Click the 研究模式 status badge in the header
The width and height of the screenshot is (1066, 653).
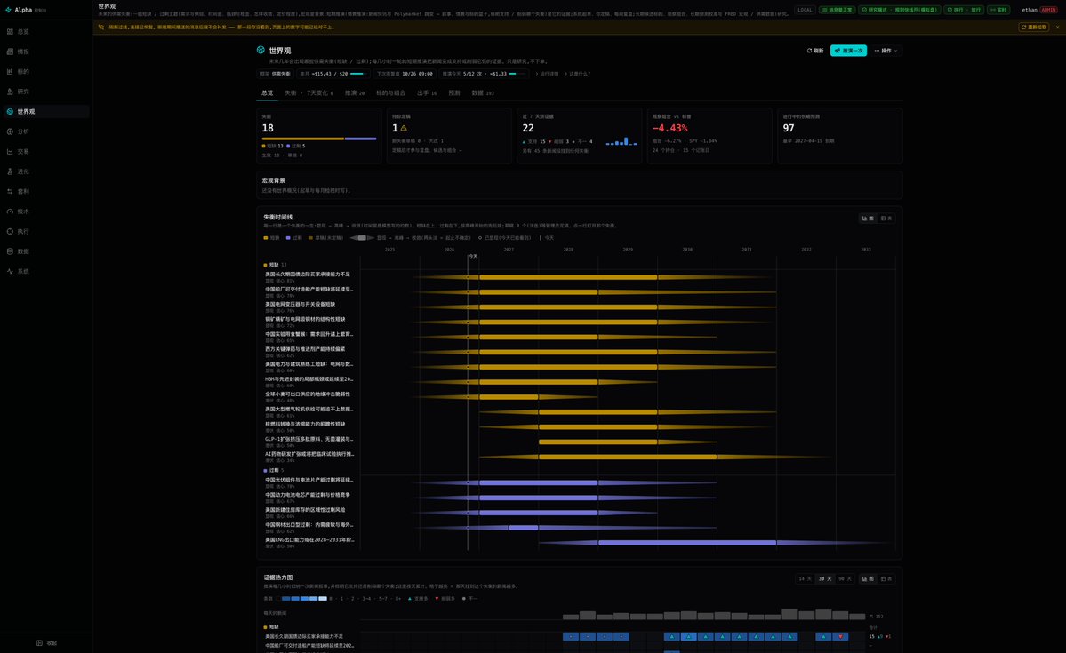(900, 10)
